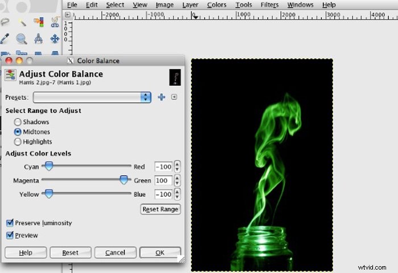Increase the Green value with up arrow
The width and height of the screenshot is (398, 273).
(177, 178)
